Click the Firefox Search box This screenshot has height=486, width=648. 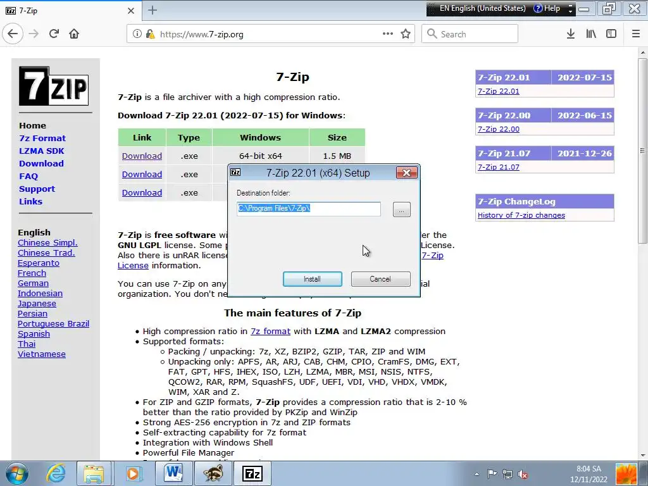point(470,34)
